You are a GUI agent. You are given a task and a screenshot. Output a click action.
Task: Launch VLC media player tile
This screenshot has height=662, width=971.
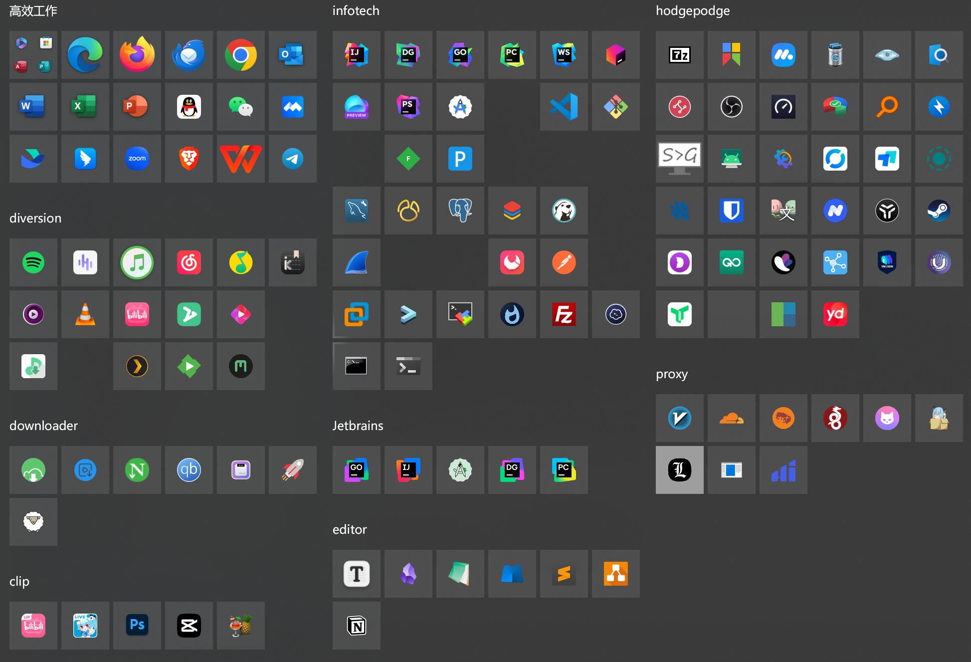coord(85,314)
